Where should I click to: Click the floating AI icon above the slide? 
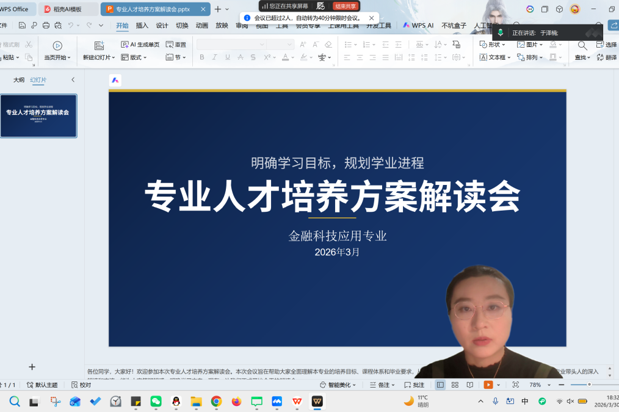coord(115,81)
